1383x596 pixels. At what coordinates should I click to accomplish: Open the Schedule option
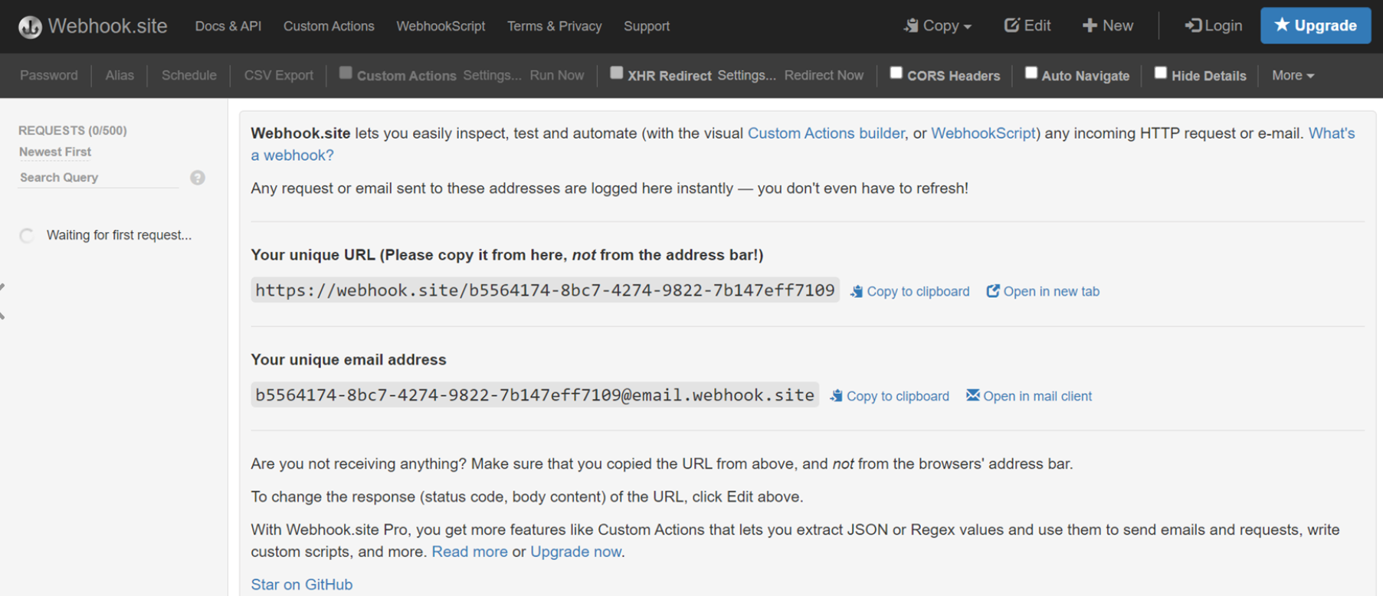189,75
